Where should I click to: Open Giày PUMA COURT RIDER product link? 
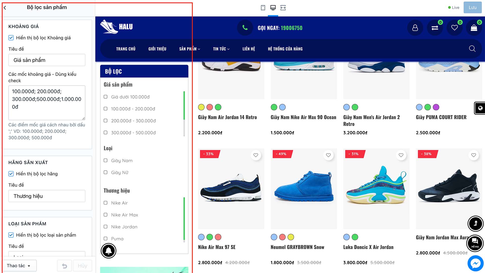441,117
